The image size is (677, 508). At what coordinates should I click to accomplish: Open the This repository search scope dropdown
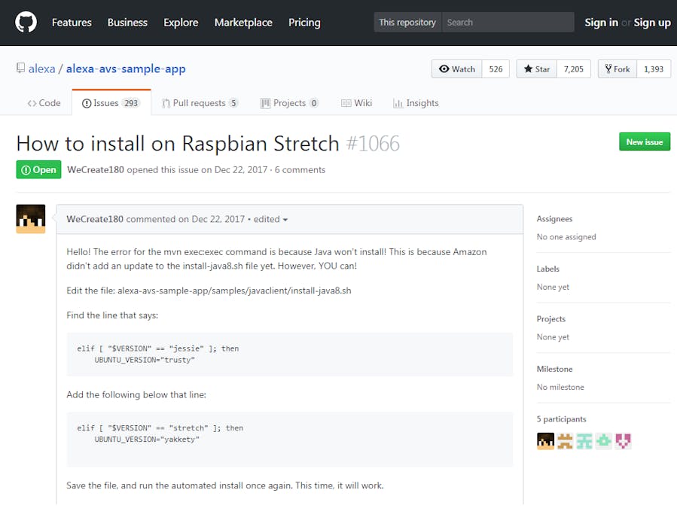(x=407, y=23)
